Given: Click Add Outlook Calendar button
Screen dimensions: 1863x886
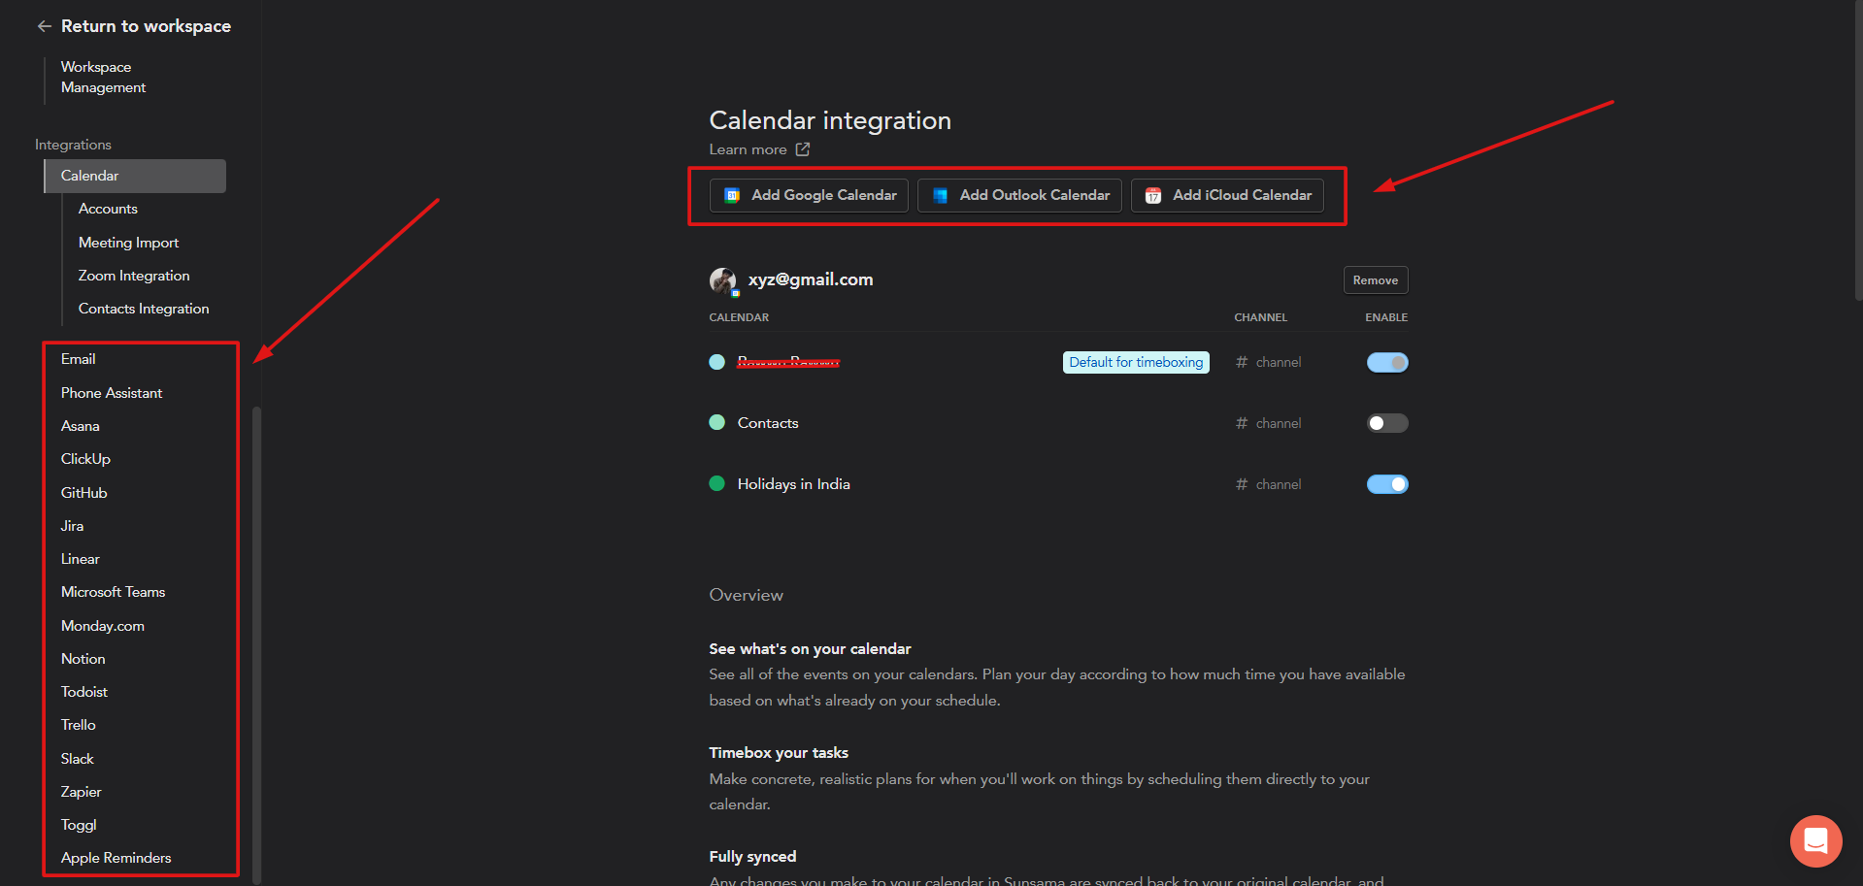Looking at the screenshot, I should [1019, 195].
